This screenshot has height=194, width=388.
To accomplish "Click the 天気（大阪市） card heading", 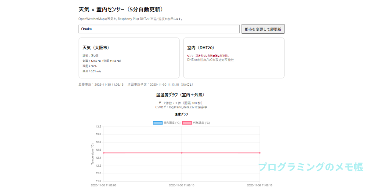I will [96, 48].
